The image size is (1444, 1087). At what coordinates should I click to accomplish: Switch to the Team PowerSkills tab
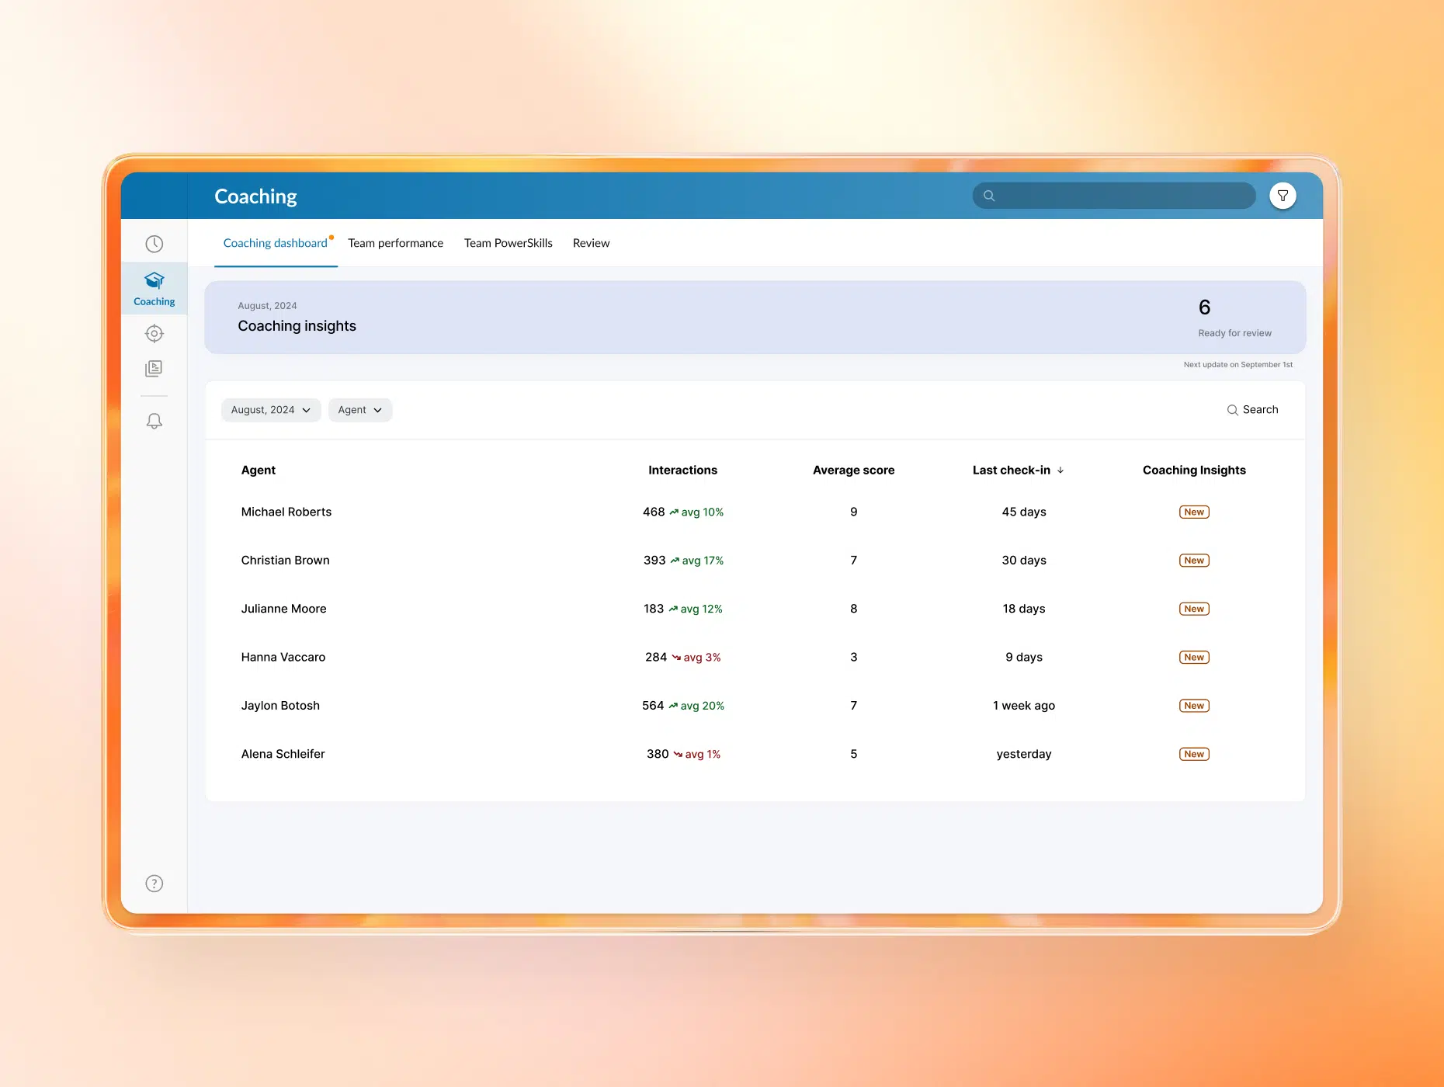pyautogui.click(x=508, y=243)
